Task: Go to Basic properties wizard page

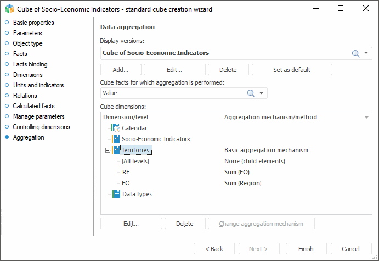Action: pyautogui.click(x=33, y=23)
